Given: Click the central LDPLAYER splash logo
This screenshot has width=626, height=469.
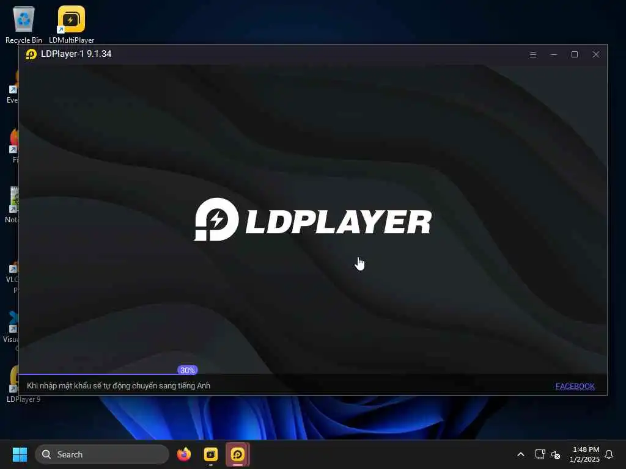Looking at the screenshot, I should (x=312, y=219).
